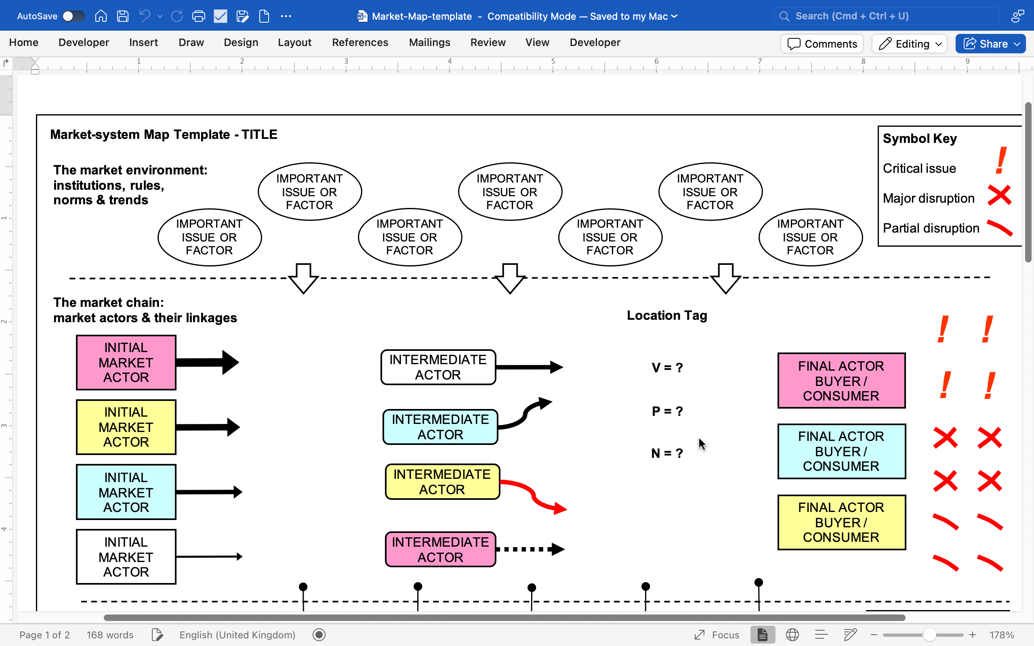Click the Save As disk with pencil icon
1034x646 pixels.
pyautogui.click(x=242, y=16)
